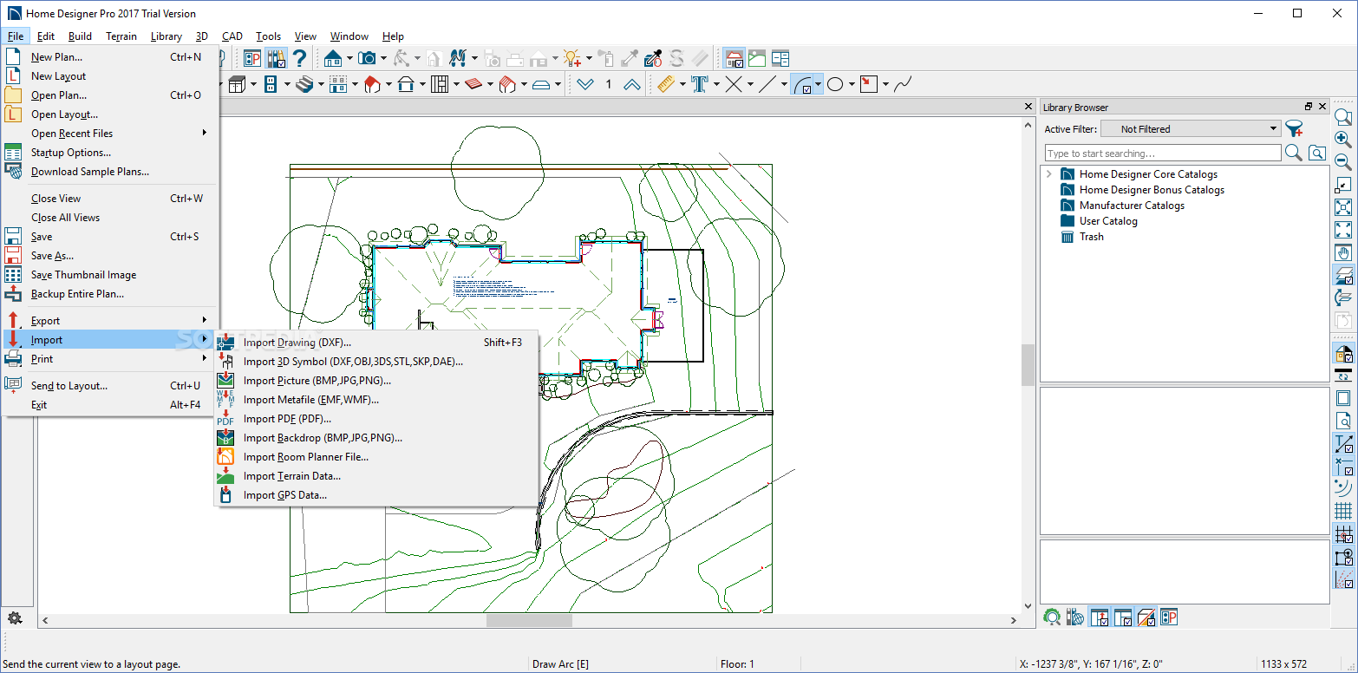Image resolution: width=1358 pixels, height=673 pixels.
Task: Click the Draw Line tool
Action: (767, 84)
